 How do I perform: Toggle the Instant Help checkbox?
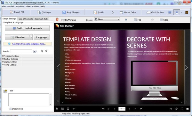pos(11,109)
